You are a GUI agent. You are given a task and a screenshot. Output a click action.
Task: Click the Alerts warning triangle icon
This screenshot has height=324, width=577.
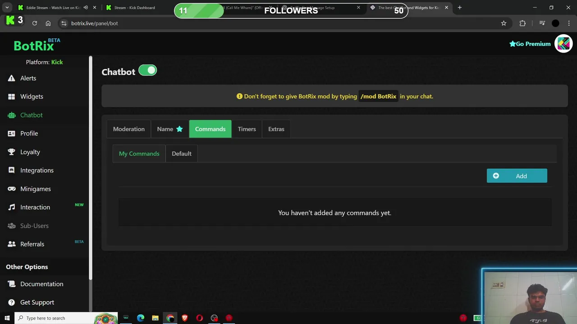coord(11,78)
